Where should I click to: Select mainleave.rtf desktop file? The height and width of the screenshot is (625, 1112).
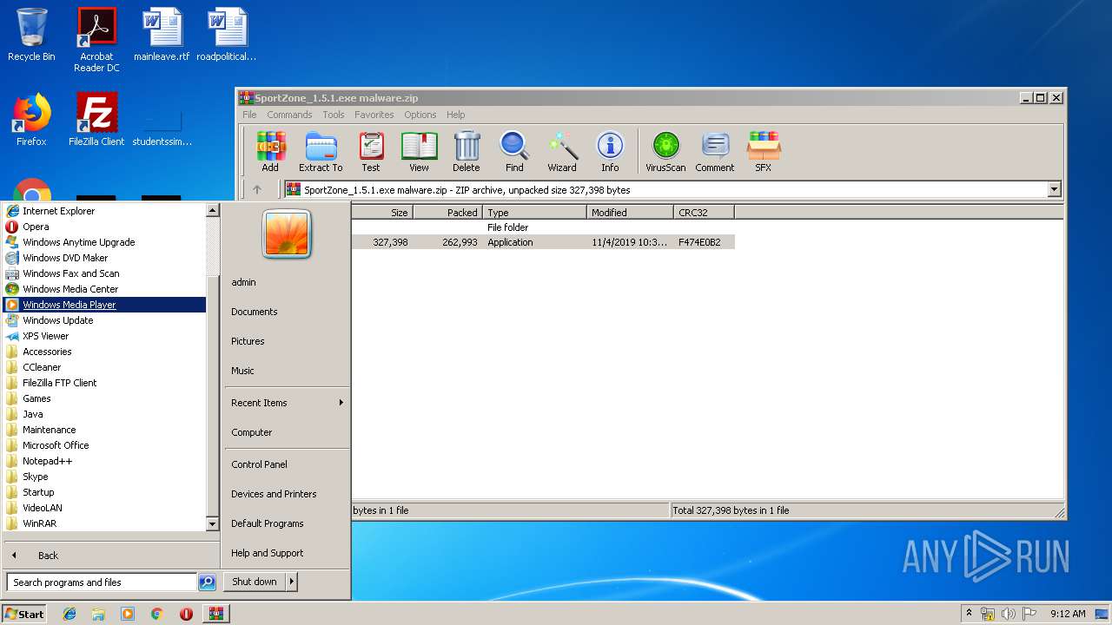[x=162, y=35]
